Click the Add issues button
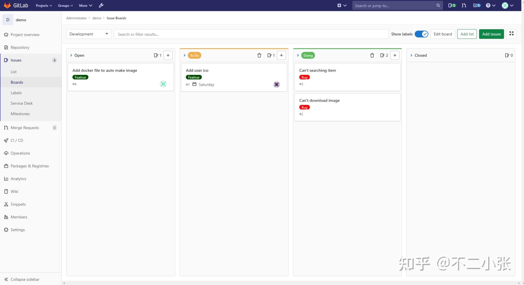 pos(491,34)
